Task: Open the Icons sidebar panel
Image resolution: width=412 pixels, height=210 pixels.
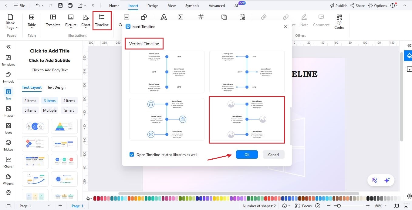Action: (8, 128)
